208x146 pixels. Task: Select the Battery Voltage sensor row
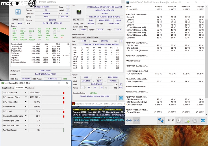(x=165, y=112)
